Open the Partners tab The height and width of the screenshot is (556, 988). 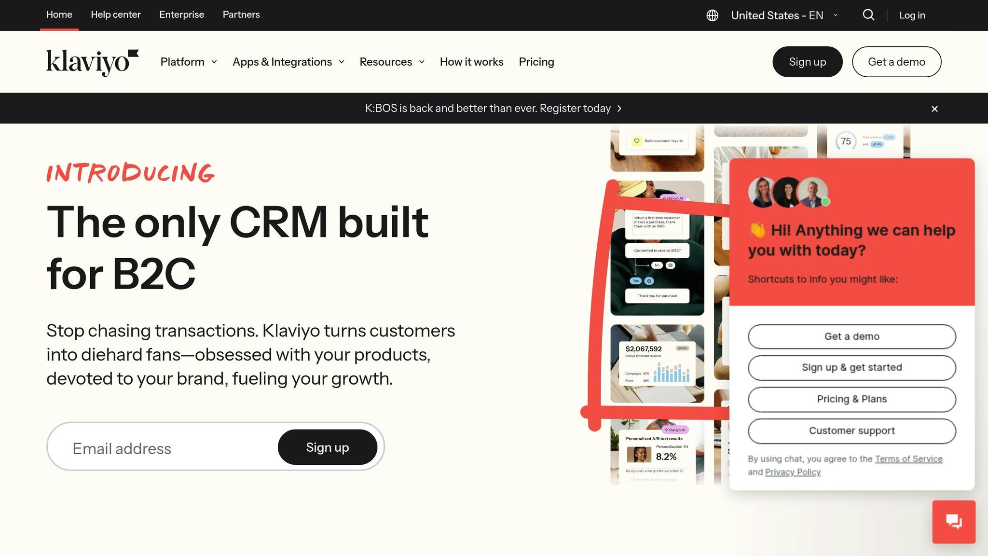coord(241,14)
